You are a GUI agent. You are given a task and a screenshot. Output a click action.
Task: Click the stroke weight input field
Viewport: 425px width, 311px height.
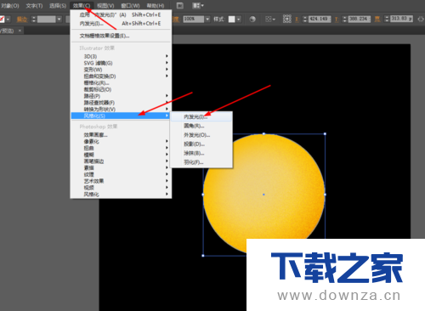(47, 20)
